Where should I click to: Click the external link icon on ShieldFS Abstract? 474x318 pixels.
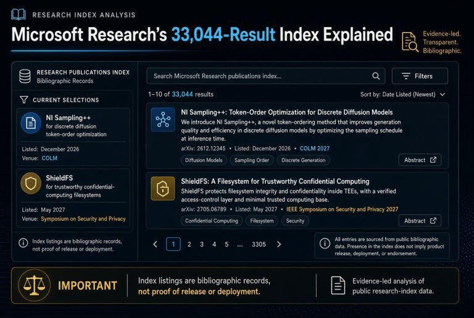tap(433, 221)
